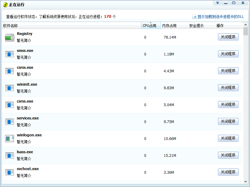Sort by 安全提示 column header

(201, 26)
